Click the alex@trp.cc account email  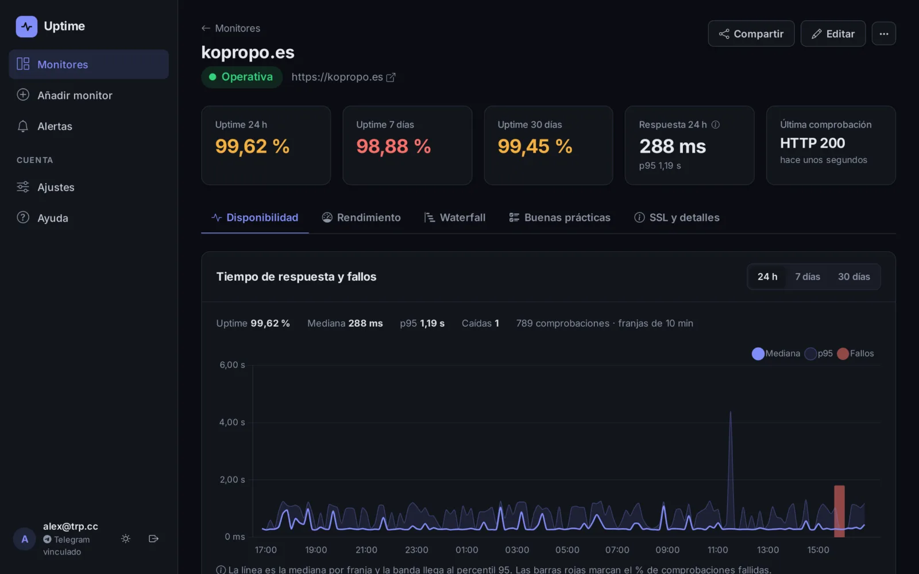click(x=71, y=526)
